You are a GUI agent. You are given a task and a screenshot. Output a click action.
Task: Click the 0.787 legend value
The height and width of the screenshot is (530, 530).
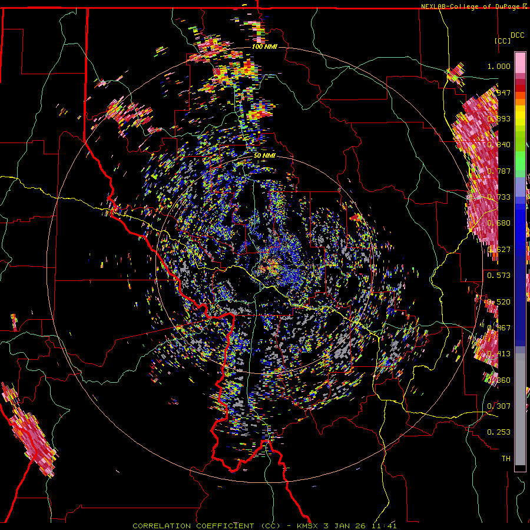(499, 171)
